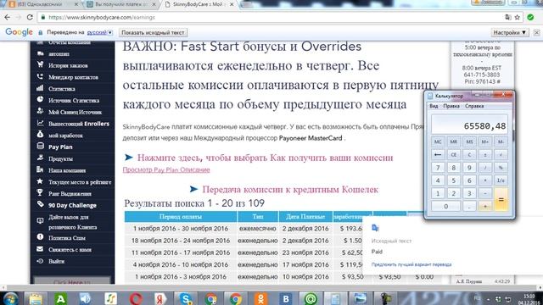Click the cell 4 ноября 2016 - 10 ноября 2016
The width and height of the screenshot is (543, 305).
[181, 265]
